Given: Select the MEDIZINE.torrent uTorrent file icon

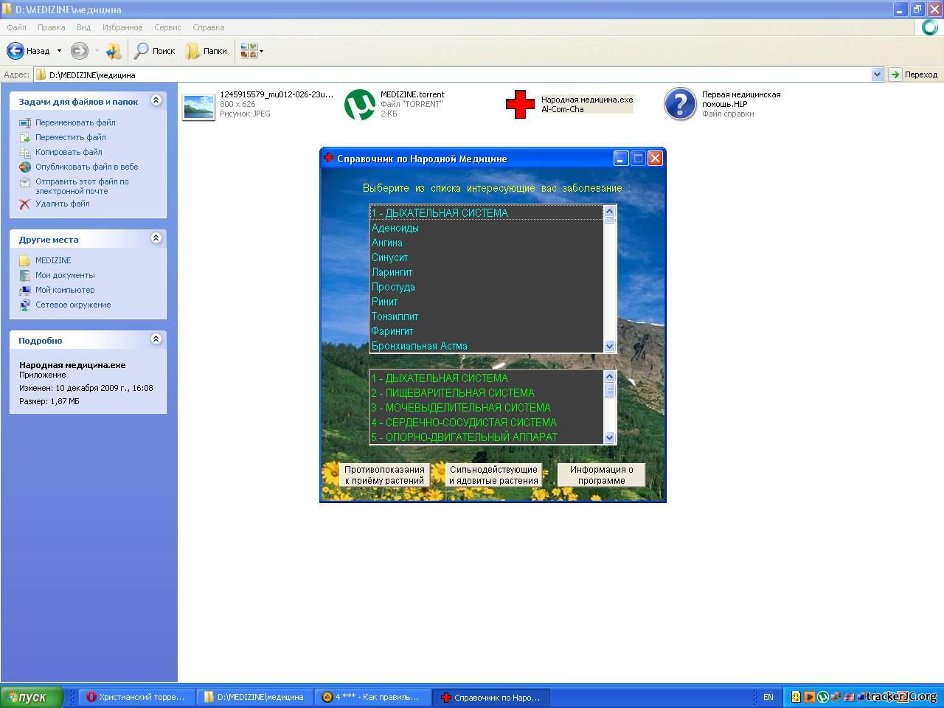Looking at the screenshot, I should [360, 104].
